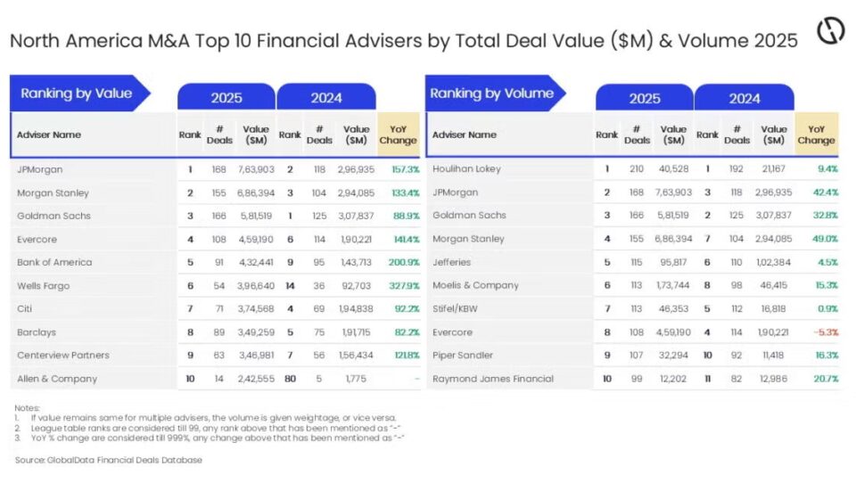This screenshot has width=856, height=499.
Task: Select Morgan Stanley in the Ranking by Volume table
Action: coord(468,239)
